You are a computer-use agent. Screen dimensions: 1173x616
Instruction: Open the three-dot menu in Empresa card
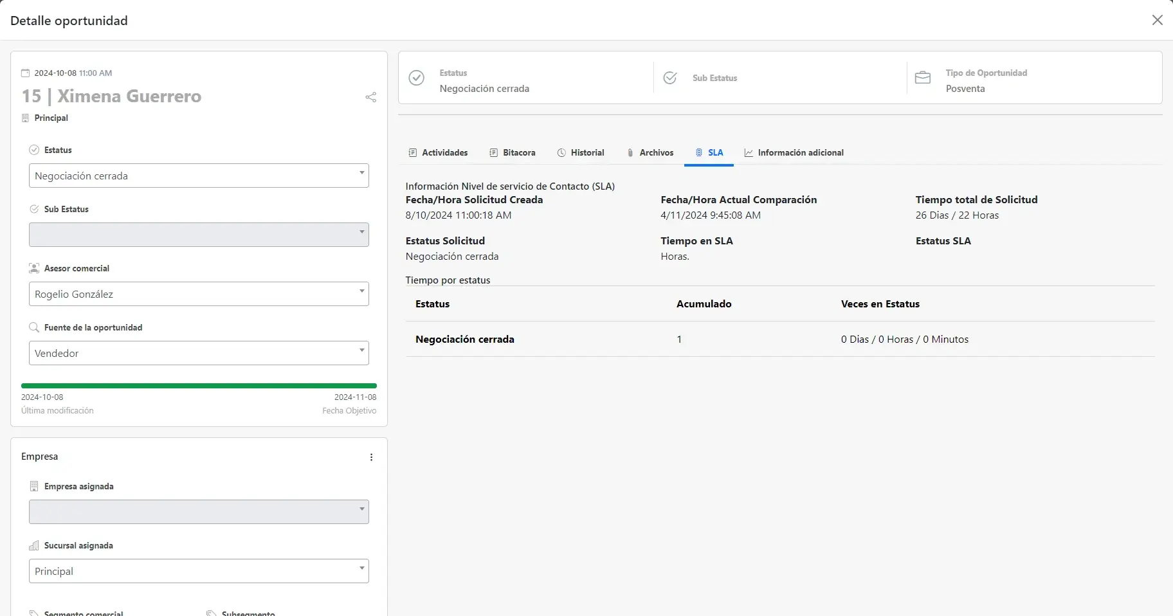pyautogui.click(x=371, y=457)
